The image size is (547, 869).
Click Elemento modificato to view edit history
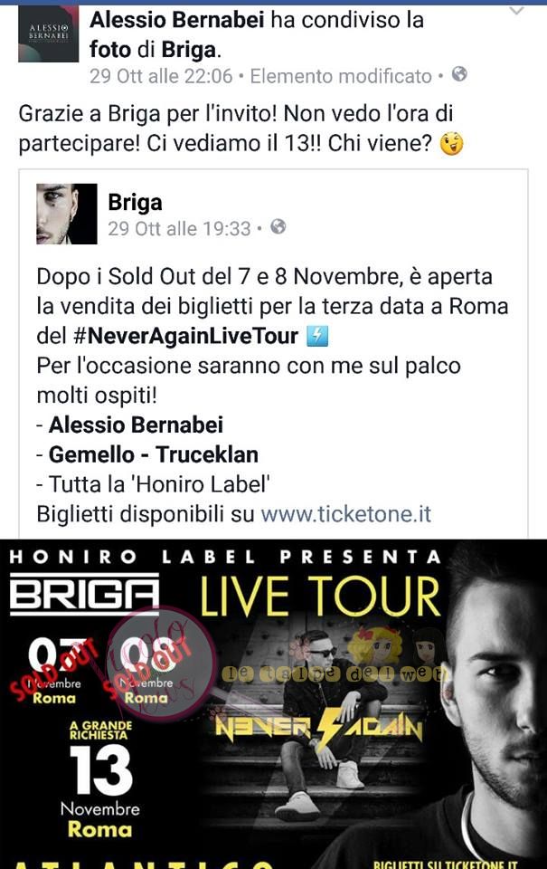pyautogui.click(x=341, y=76)
